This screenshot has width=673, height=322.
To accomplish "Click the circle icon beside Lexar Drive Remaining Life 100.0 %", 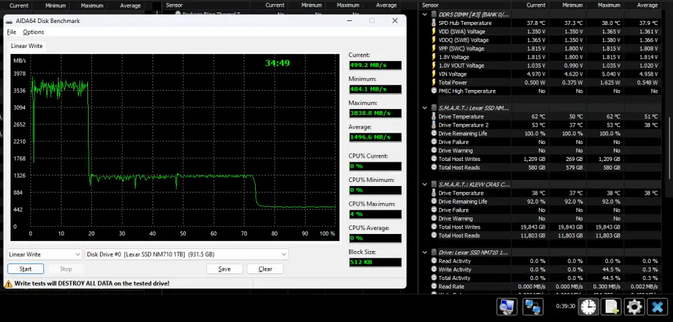I will (434, 133).
